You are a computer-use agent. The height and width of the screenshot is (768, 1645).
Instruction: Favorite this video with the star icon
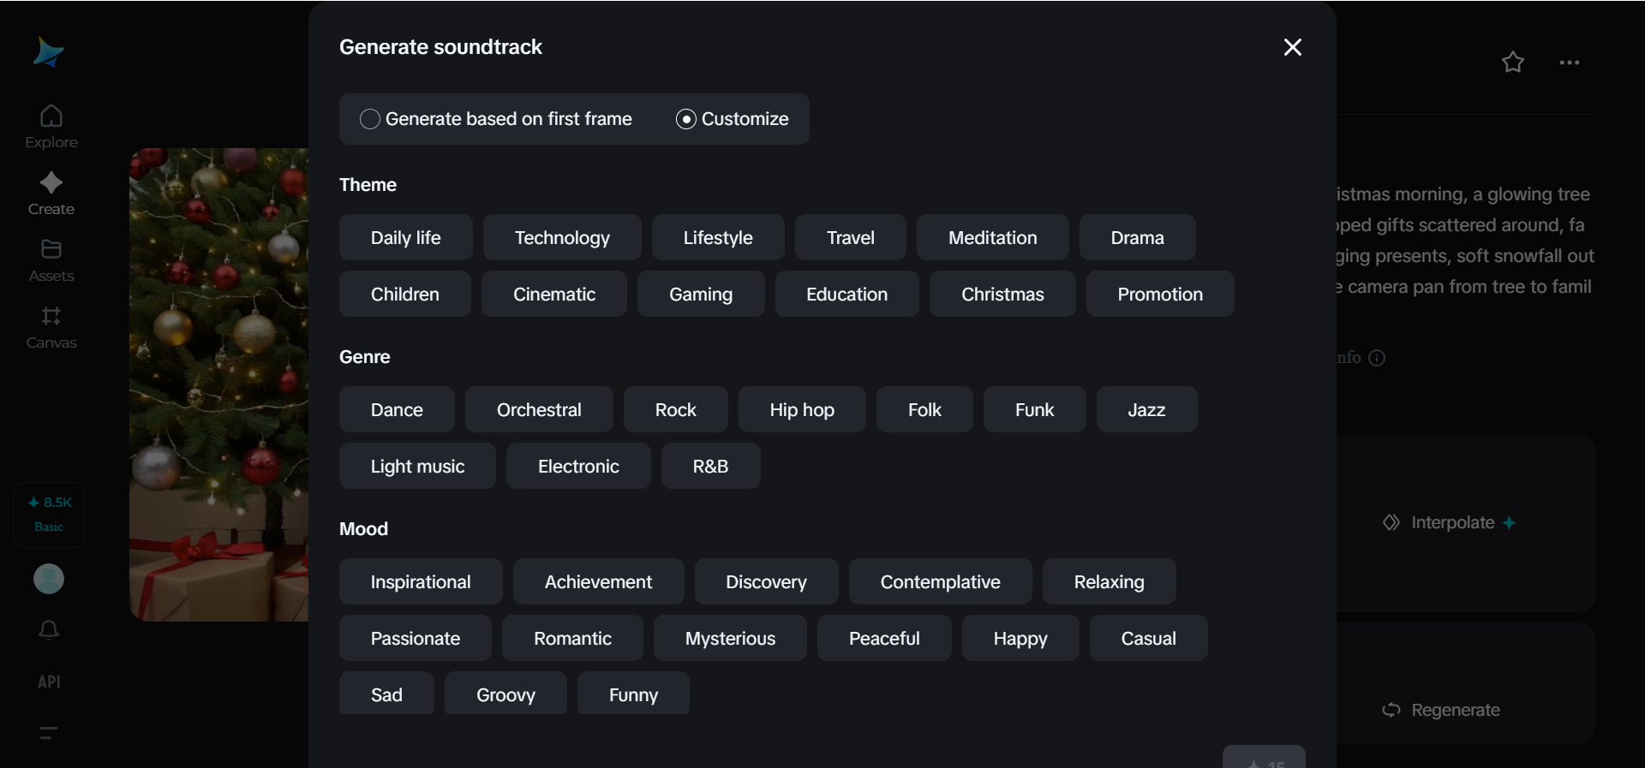(1513, 63)
